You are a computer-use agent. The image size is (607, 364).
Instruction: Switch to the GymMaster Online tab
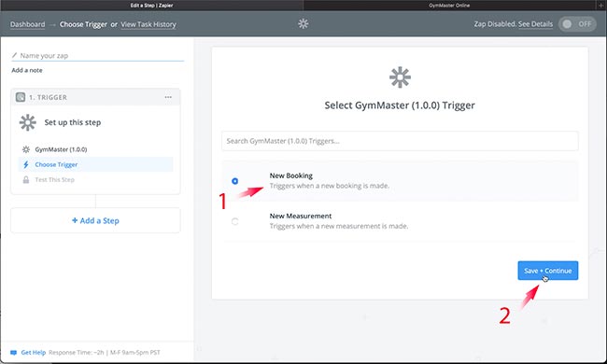coord(449,5)
